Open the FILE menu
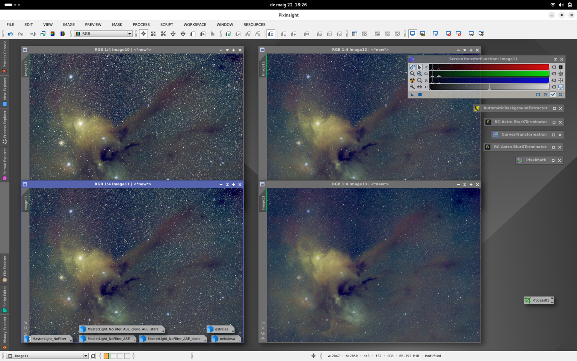 (x=10, y=24)
